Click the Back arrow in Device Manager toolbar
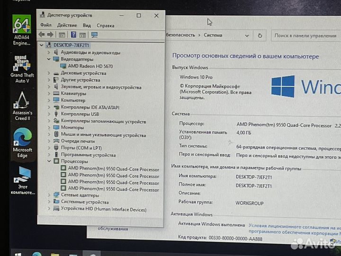 click(x=42, y=35)
